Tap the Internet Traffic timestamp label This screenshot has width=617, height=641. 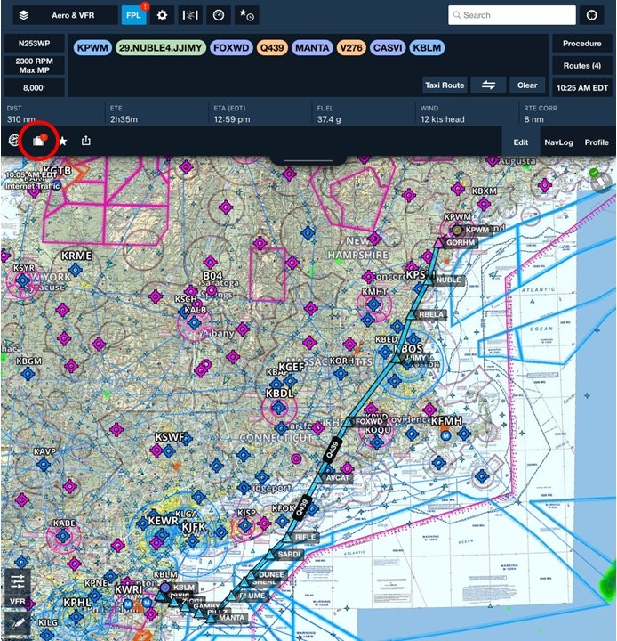pos(32,180)
